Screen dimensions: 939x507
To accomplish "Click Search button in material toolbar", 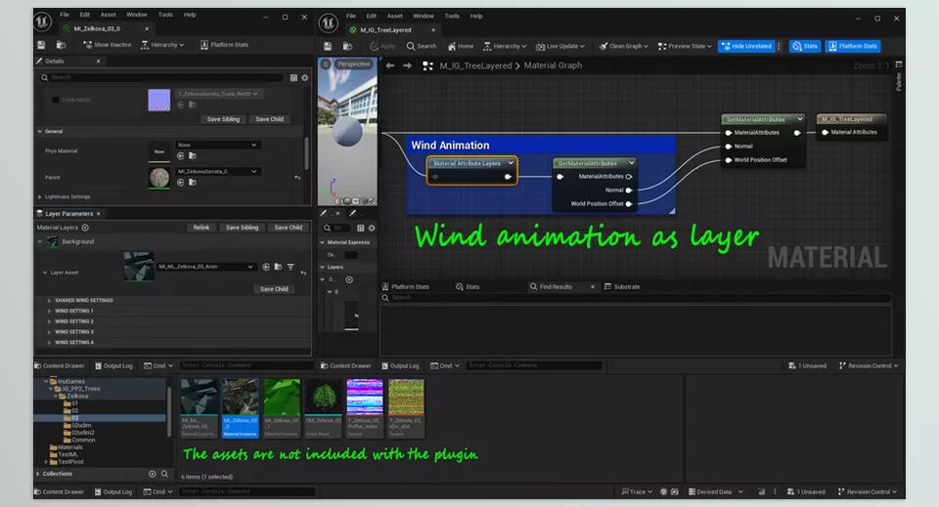I will point(422,46).
